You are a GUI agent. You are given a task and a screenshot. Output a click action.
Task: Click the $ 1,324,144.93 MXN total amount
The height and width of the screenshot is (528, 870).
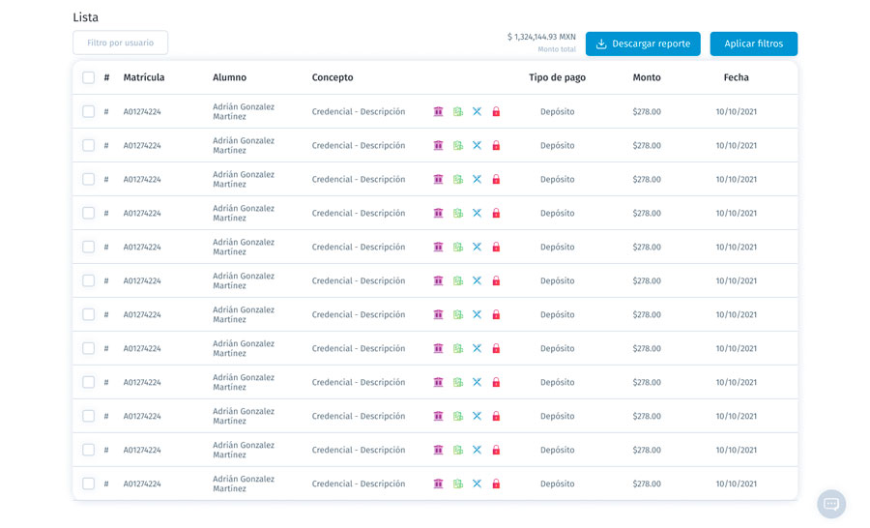coord(541,37)
